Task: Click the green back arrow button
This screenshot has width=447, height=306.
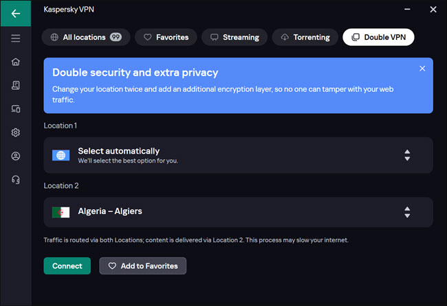Action: 15,13
